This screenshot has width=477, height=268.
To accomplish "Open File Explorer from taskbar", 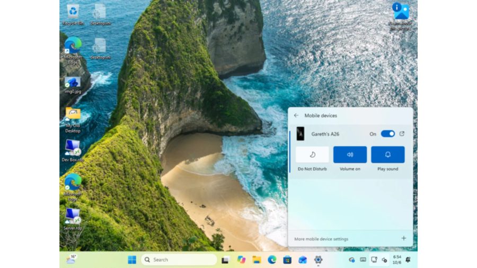I will point(257,260).
